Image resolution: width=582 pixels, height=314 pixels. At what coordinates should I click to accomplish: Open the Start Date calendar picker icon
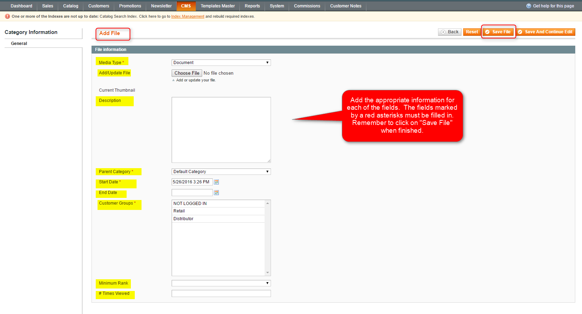216,182
